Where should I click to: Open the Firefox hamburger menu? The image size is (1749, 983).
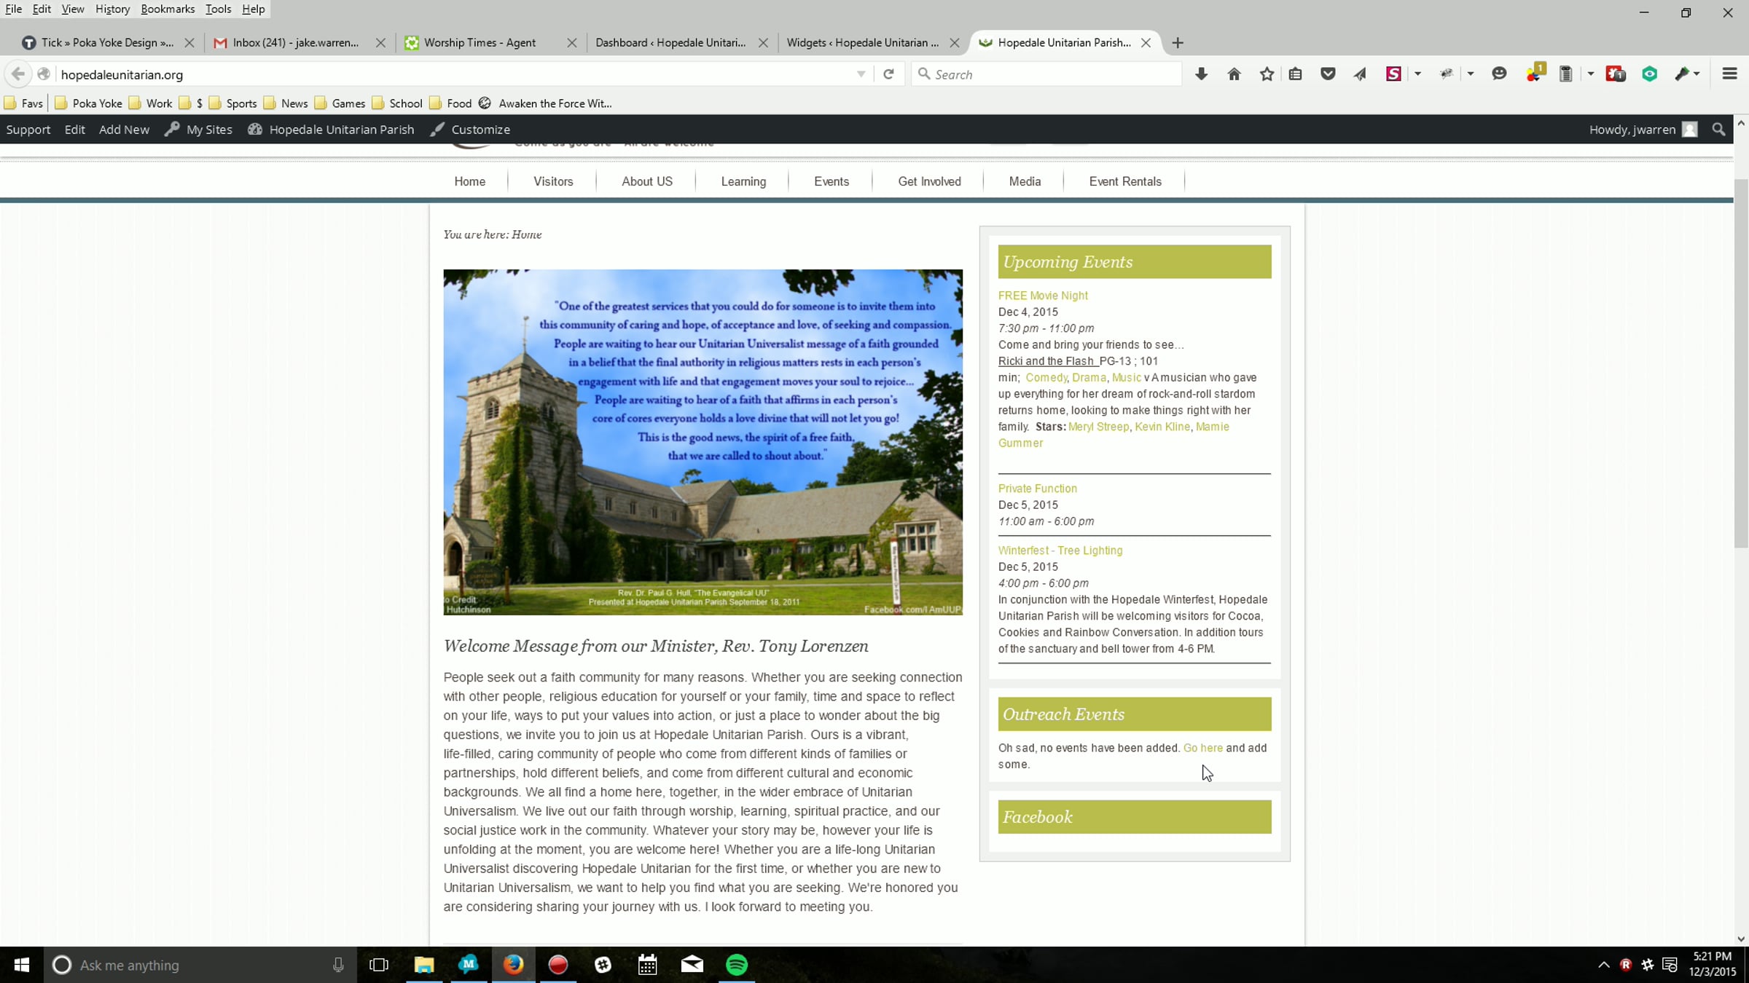click(1729, 74)
